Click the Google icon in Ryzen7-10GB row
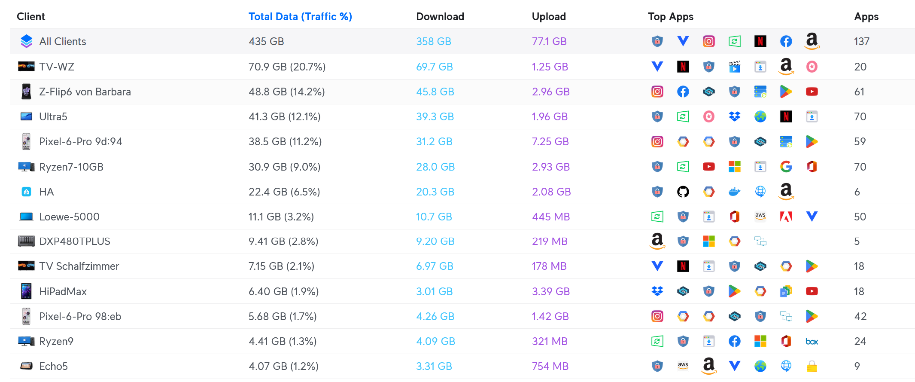This screenshot has height=382, width=915. 786,167
